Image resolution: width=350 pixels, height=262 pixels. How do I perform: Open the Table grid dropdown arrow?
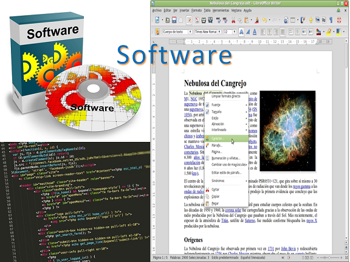pos(298,20)
